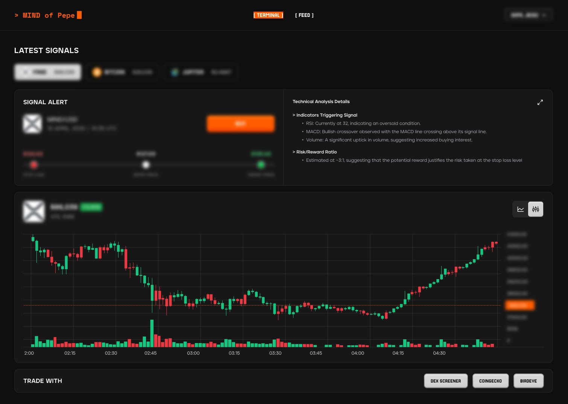Click the Bitcoin coin icon on its signal tab
This screenshot has height=404, width=568.
pyautogui.click(x=97, y=72)
